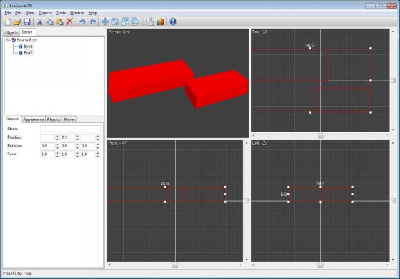Click the red X Delete icon

coord(69,22)
